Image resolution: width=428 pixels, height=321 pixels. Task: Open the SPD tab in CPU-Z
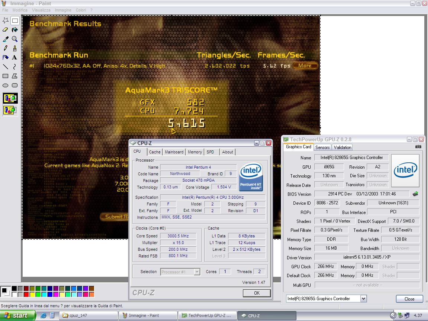[x=210, y=152]
